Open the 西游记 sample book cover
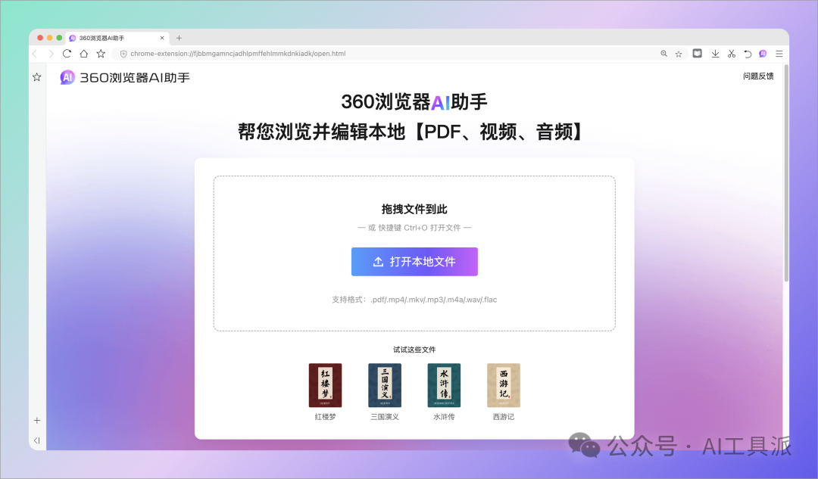818x479 pixels. click(504, 385)
